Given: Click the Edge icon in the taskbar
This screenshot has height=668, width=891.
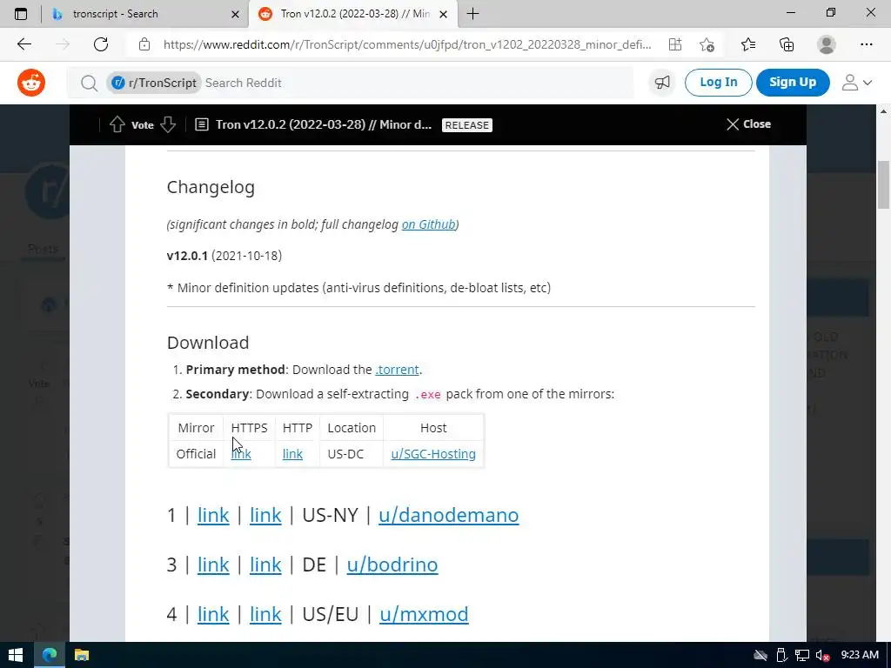Looking at the screenshot, I should click(x=50, y=655).
